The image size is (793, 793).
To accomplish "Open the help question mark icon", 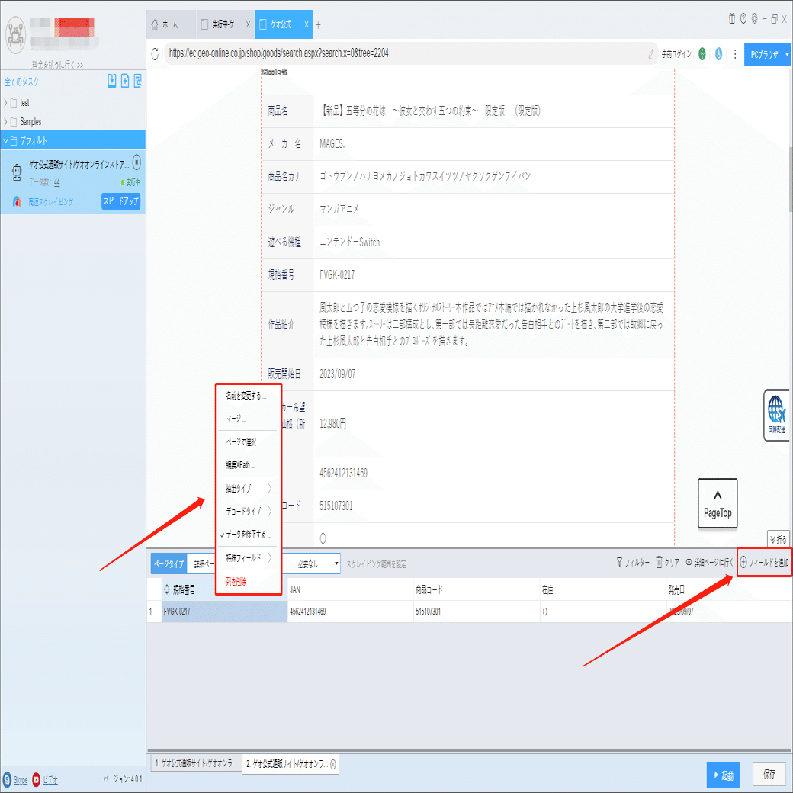I will [x=743, y=19].
